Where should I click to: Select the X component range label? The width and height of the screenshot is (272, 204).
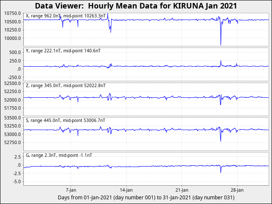pos(65,16)
